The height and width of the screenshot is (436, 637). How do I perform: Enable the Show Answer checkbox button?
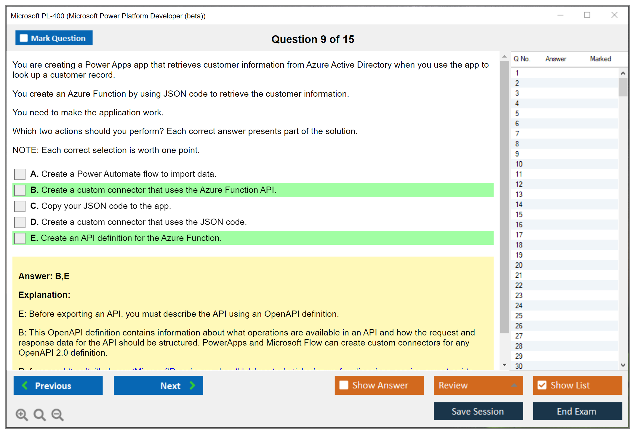click(x=344, y=385)
